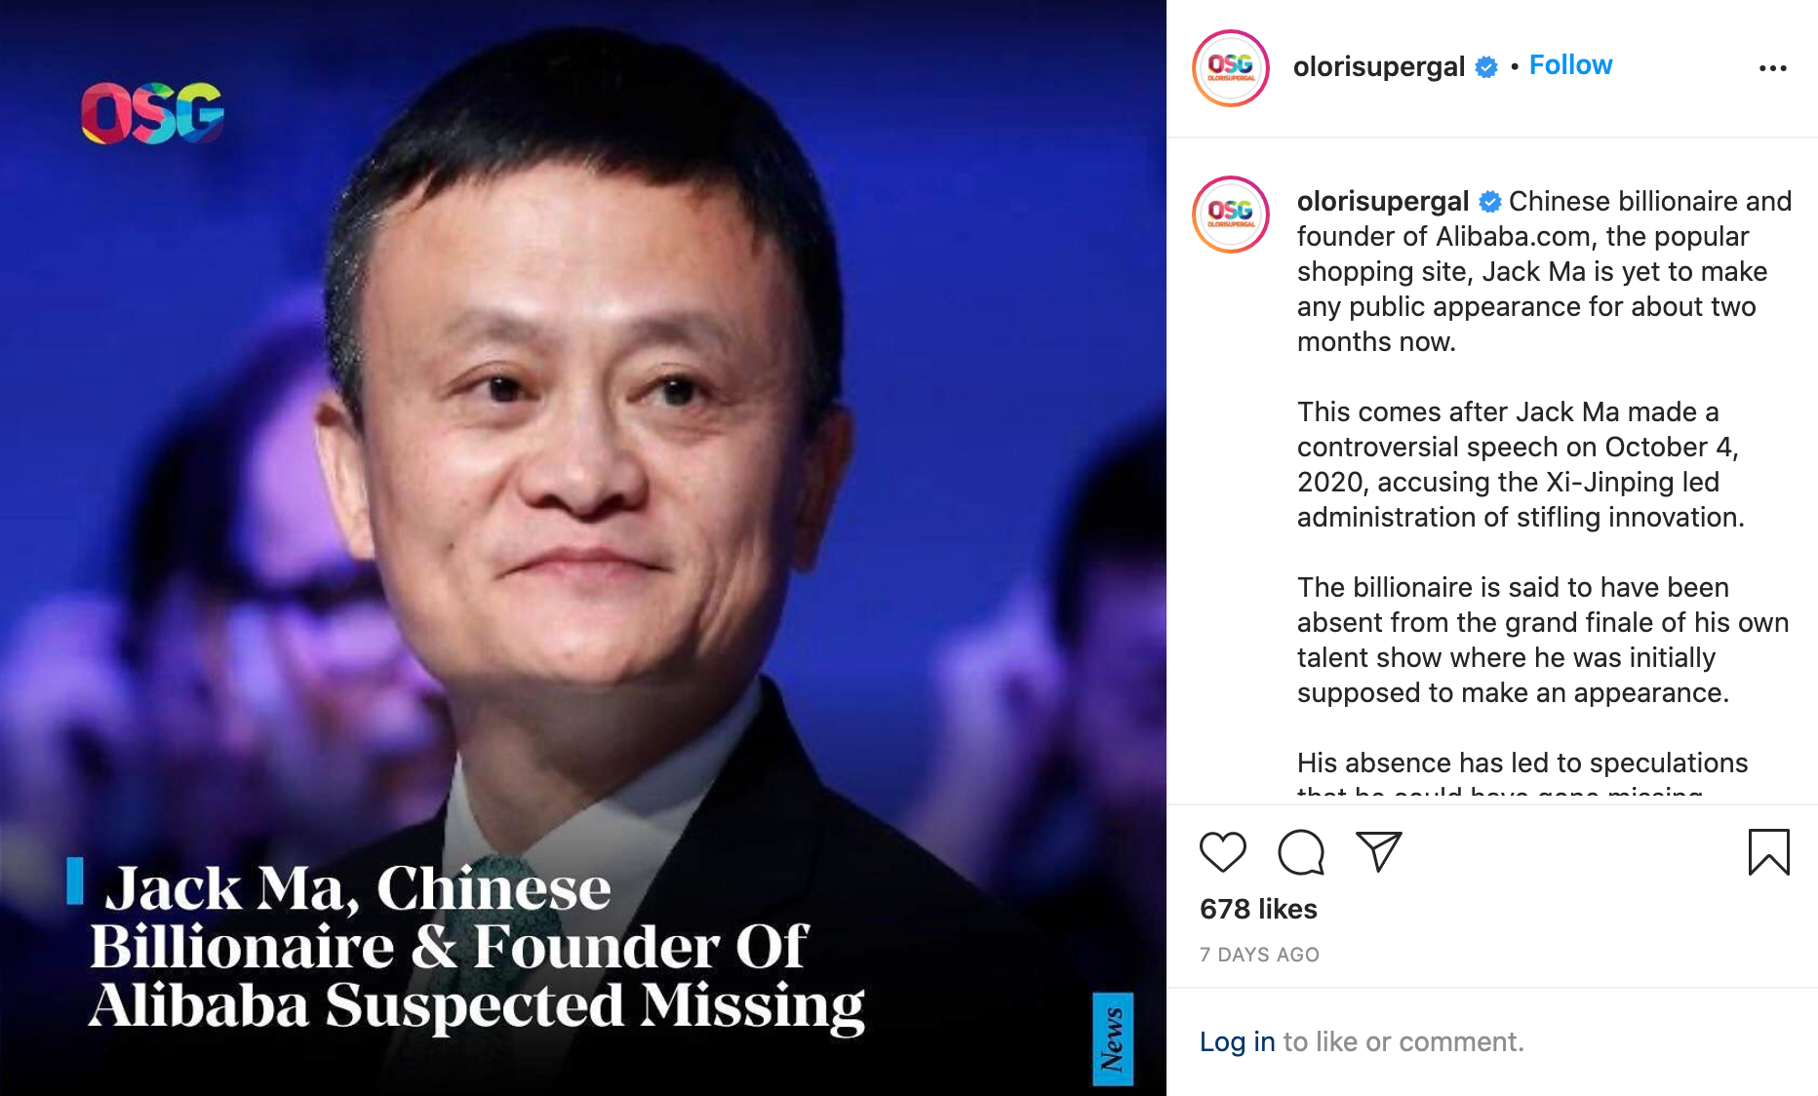Click the OSG profile avatar in header
This screenshot has width=1818, height=1096.
pyautogui.click(x=1231, y=68)
